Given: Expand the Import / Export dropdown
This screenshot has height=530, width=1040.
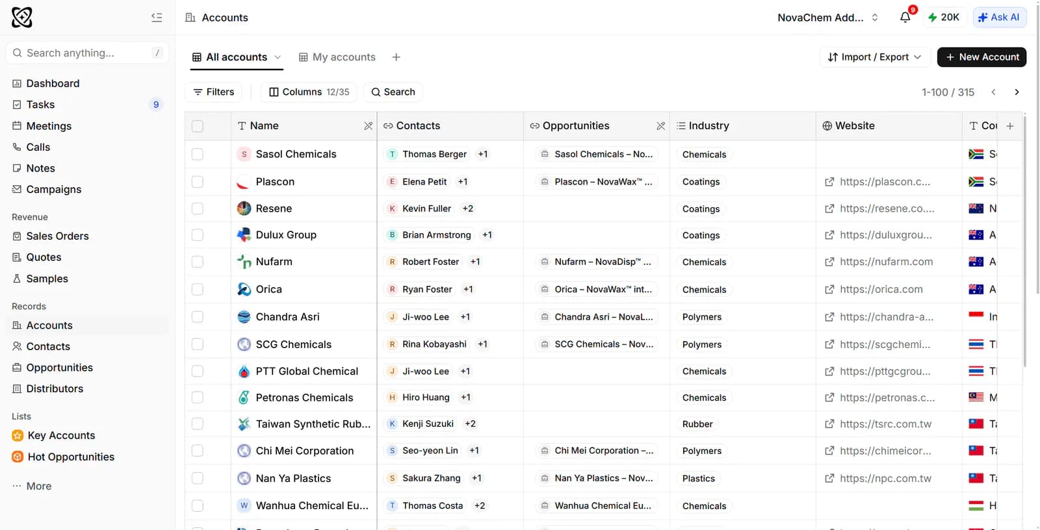Looking at the screenshot, I should (874, 57).
